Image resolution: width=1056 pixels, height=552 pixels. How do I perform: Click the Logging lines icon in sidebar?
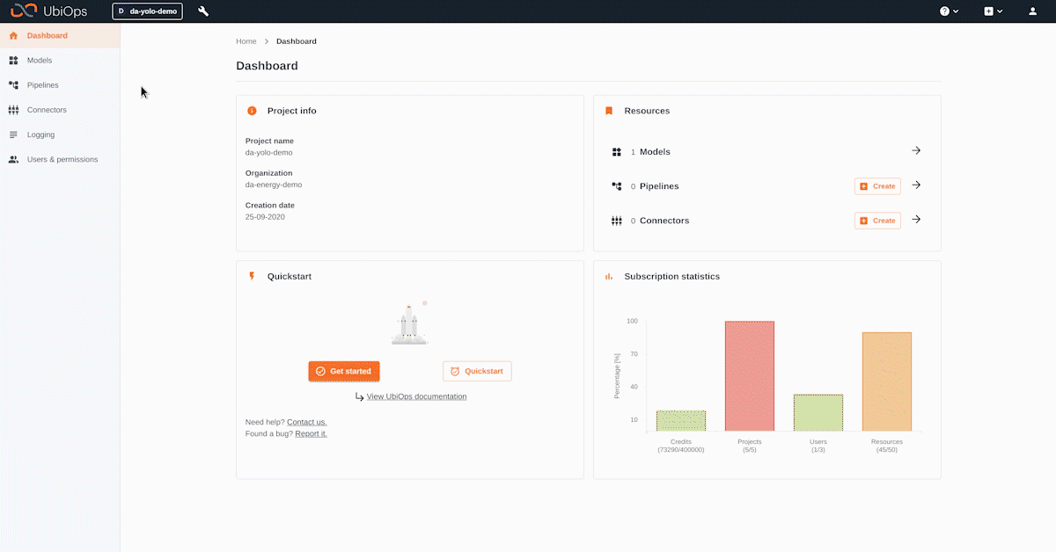[13, 134]
